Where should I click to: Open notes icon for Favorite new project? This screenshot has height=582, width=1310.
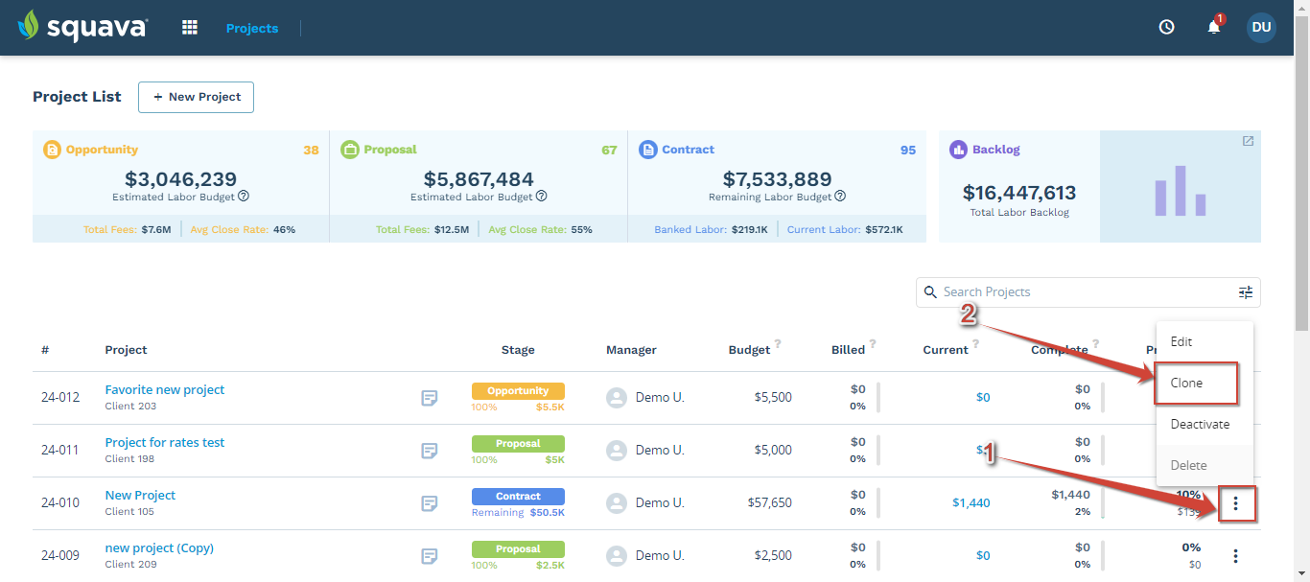point(430,398)
